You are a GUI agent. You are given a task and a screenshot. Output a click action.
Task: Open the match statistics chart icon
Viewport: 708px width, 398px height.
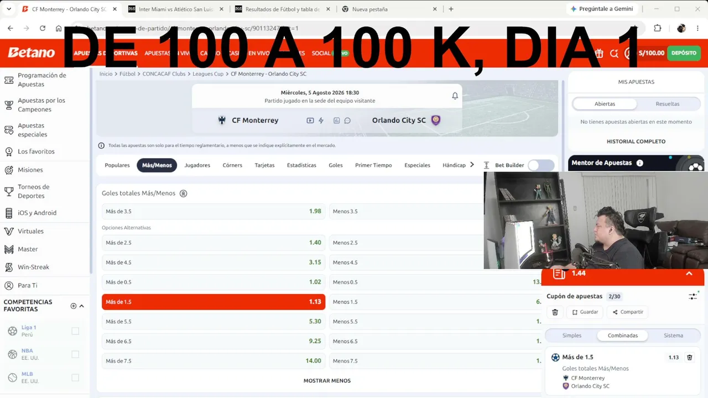coord(336,121)
